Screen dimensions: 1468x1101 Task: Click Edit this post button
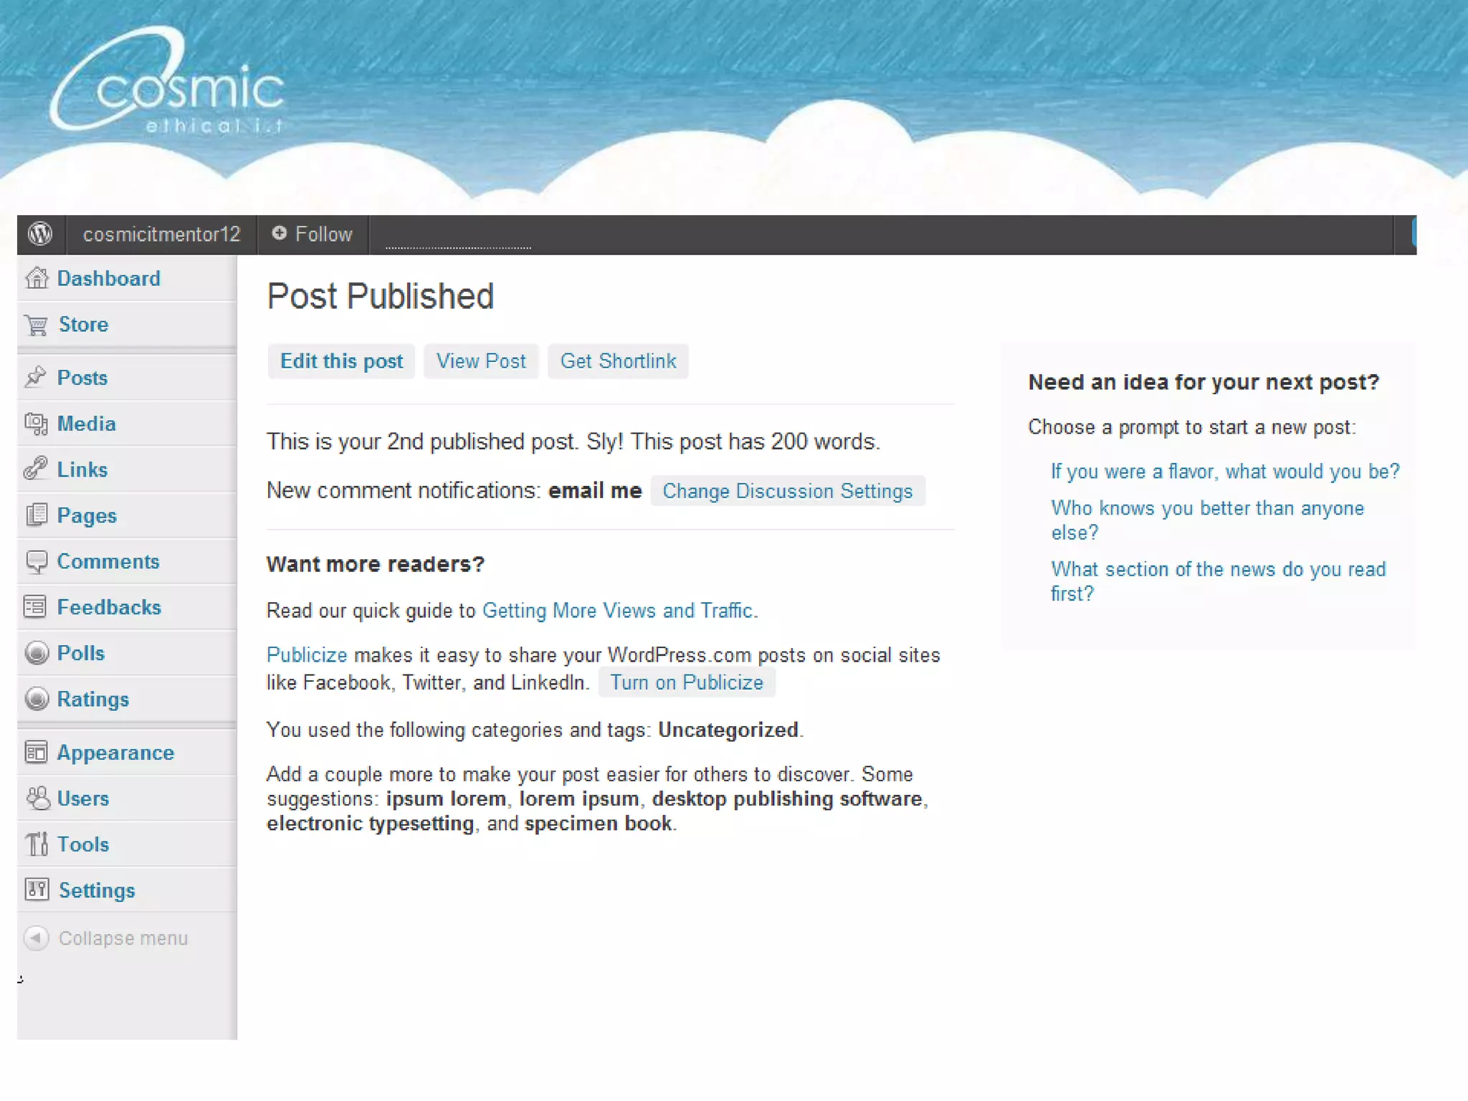tap(341, 361)
